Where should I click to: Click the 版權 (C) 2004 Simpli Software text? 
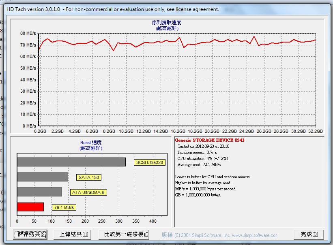(x=196, y=235)
